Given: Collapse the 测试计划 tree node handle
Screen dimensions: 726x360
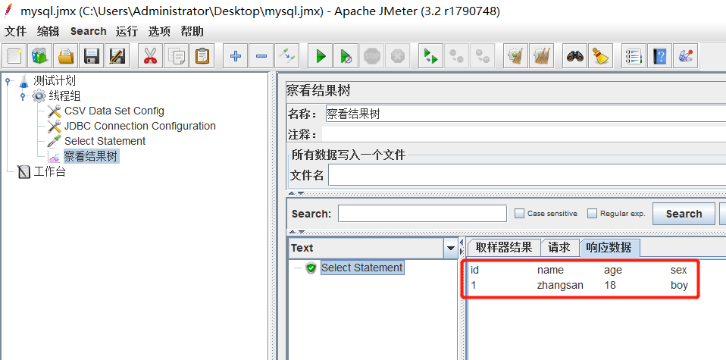Looking at the screenshot, I should pyautogui.click(x=8, y=81).
